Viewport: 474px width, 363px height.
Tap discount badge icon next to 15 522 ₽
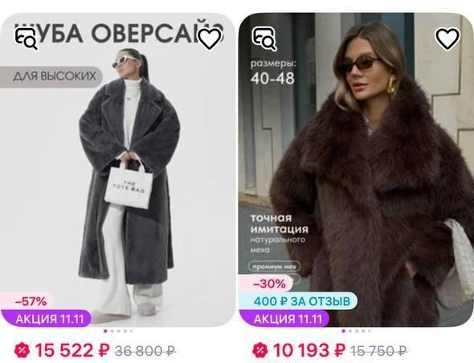click(22, 350)
